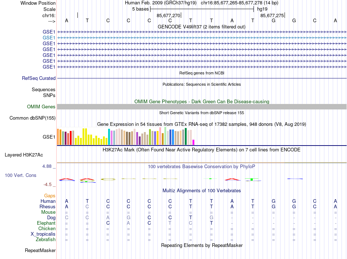Open the RefSeq Curated track label
Image resolution: width=347 pixels, height=259 pixels.
click(x=39, y=78)
